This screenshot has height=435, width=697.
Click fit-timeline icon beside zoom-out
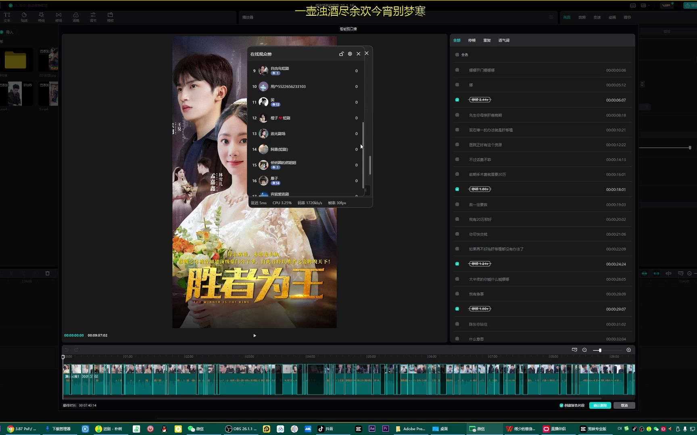click(x=574, y=350)
